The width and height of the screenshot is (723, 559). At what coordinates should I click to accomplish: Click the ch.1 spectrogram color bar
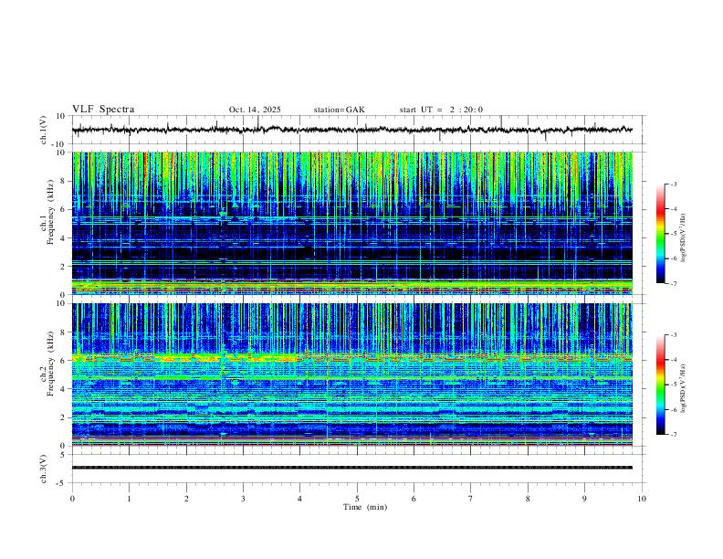tap(660, 234)
